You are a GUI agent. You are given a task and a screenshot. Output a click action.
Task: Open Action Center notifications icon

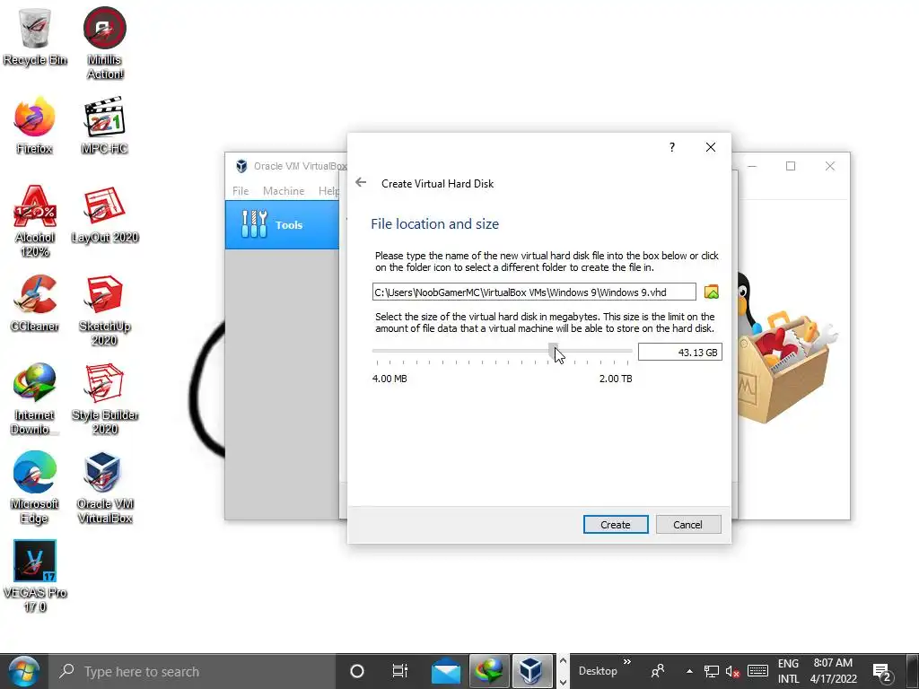(x=882, y=672)
